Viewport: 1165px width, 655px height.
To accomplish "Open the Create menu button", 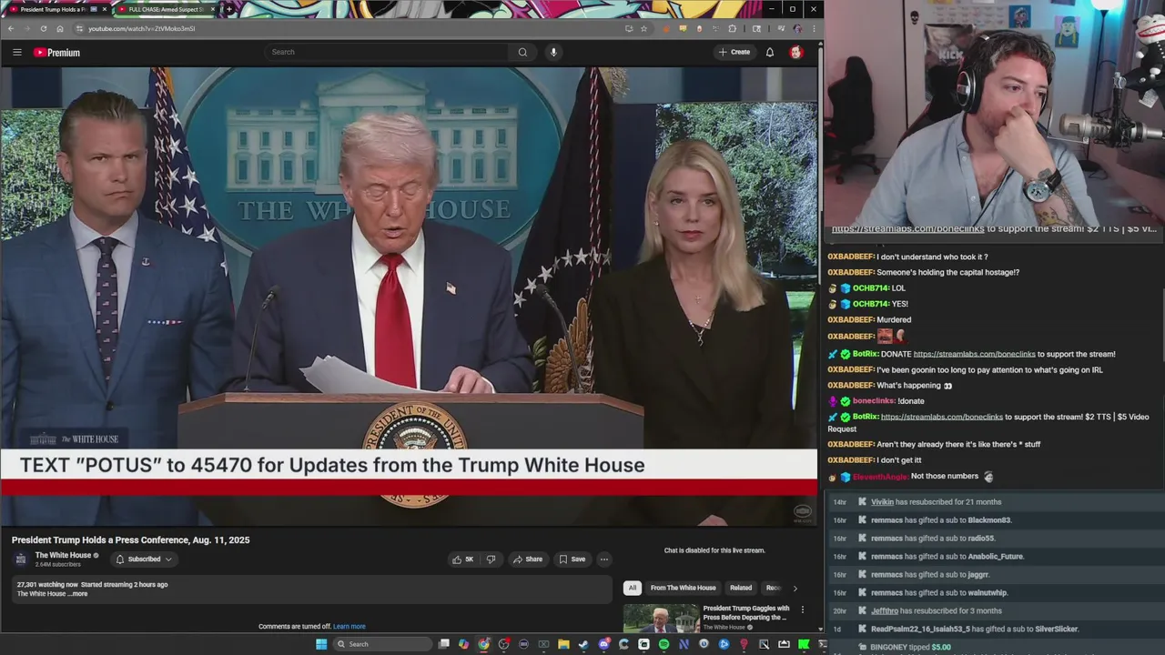I will click(x=734, y=52).
